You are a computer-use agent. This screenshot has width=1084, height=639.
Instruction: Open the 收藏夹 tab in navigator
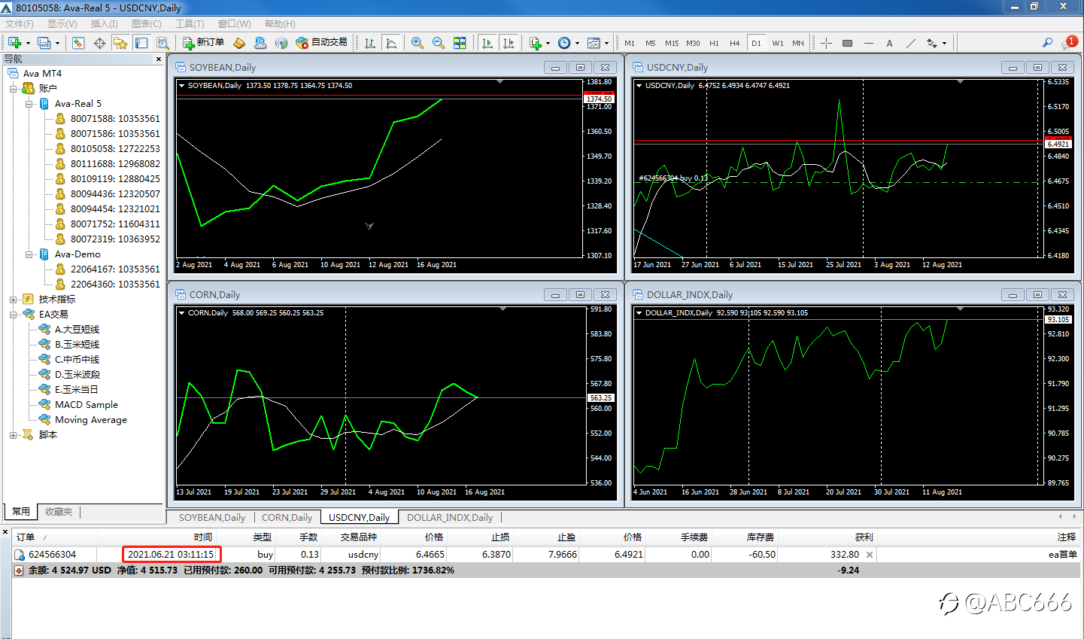coord(59,512)
